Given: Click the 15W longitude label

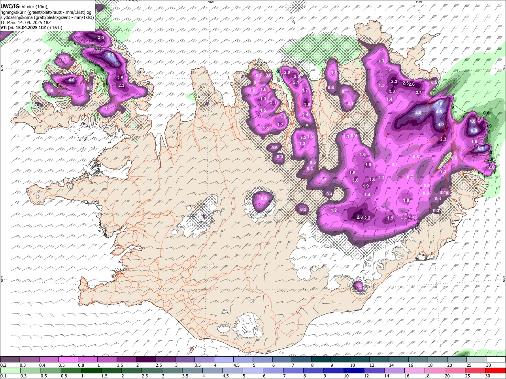Looking at the screenshot, I should (419, 2).
